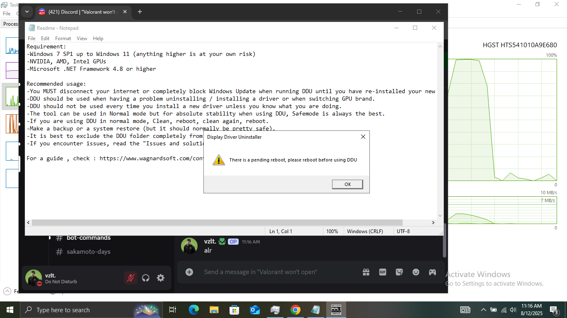Close the Display Driver Uninstaller dialog
This screenshot has height=318, width=567.
point(363,137)
